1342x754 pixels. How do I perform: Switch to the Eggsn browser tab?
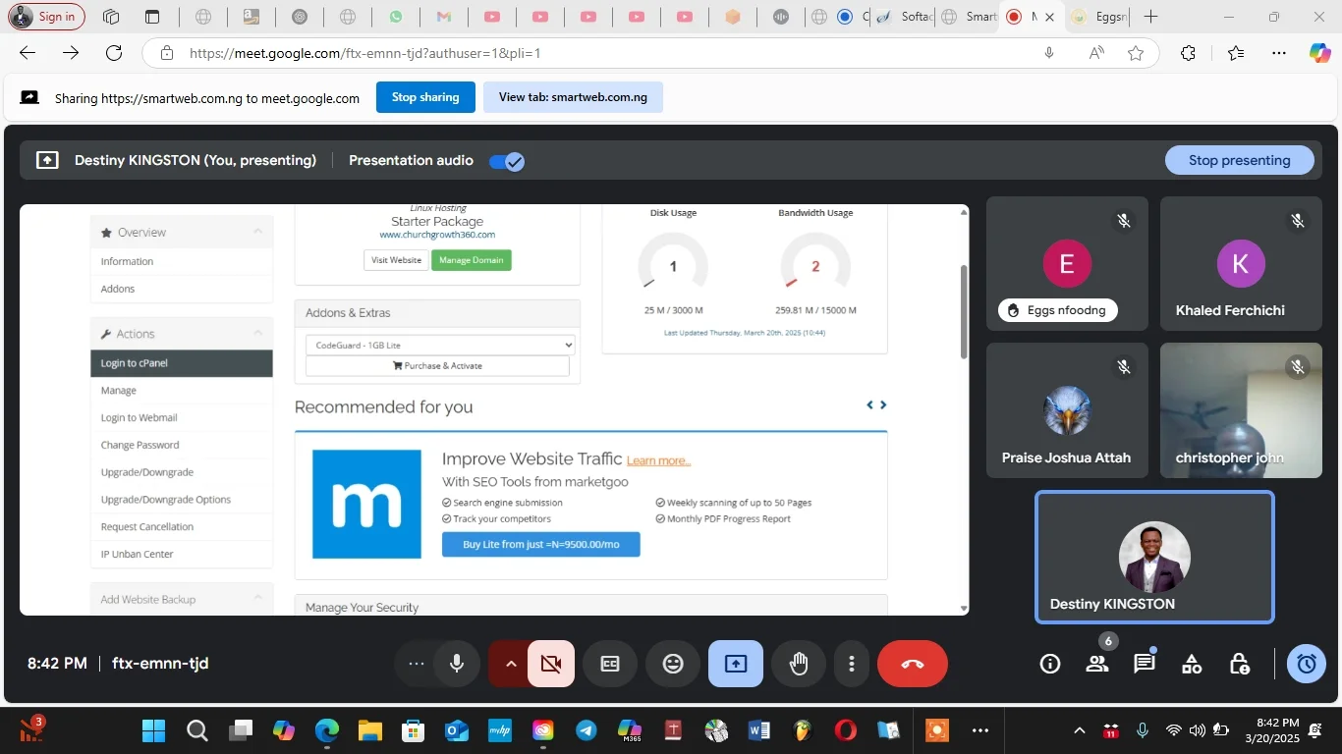click(x=1099, y=17)
